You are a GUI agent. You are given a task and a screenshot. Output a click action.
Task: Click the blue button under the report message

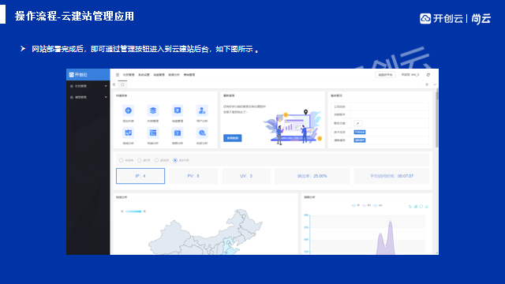coord(233,138)
